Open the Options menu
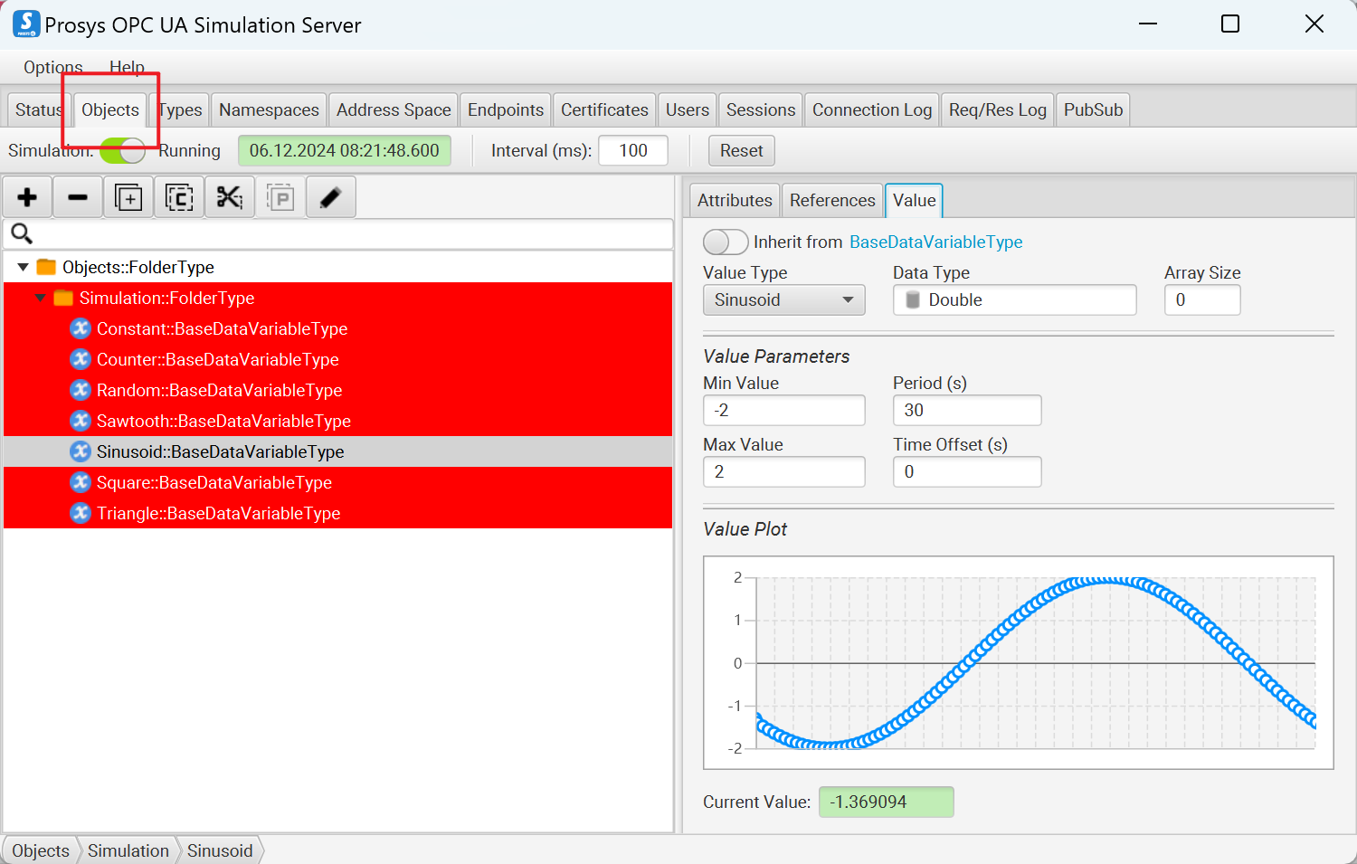This screenshot has width=1357, height=864. [53, 67]
